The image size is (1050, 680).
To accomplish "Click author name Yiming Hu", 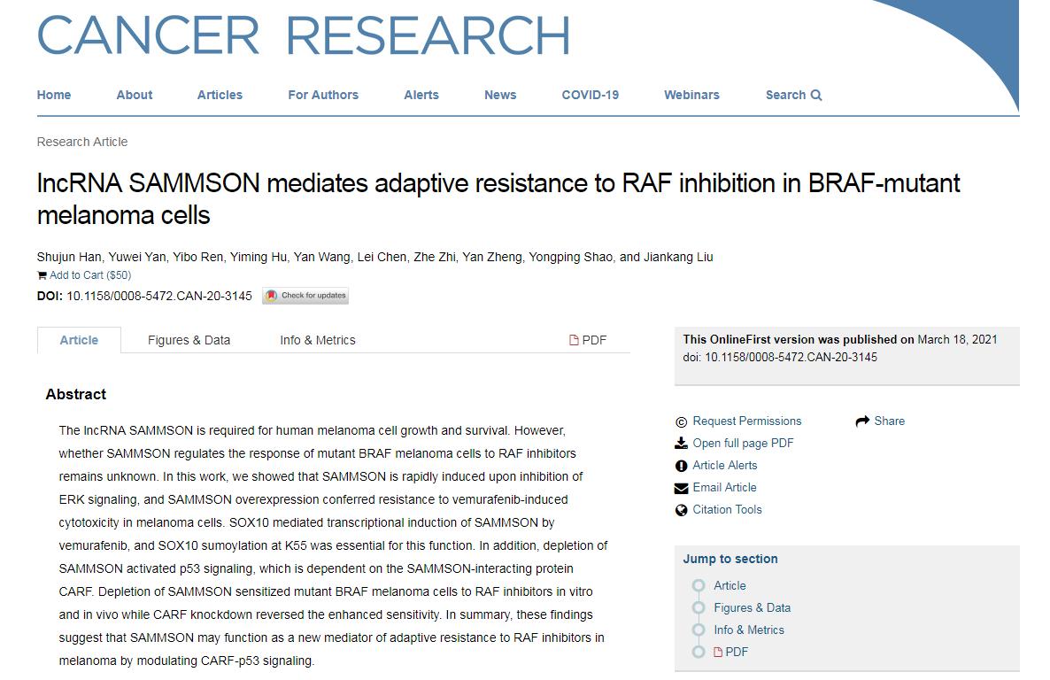I will [x=259, y=258].
